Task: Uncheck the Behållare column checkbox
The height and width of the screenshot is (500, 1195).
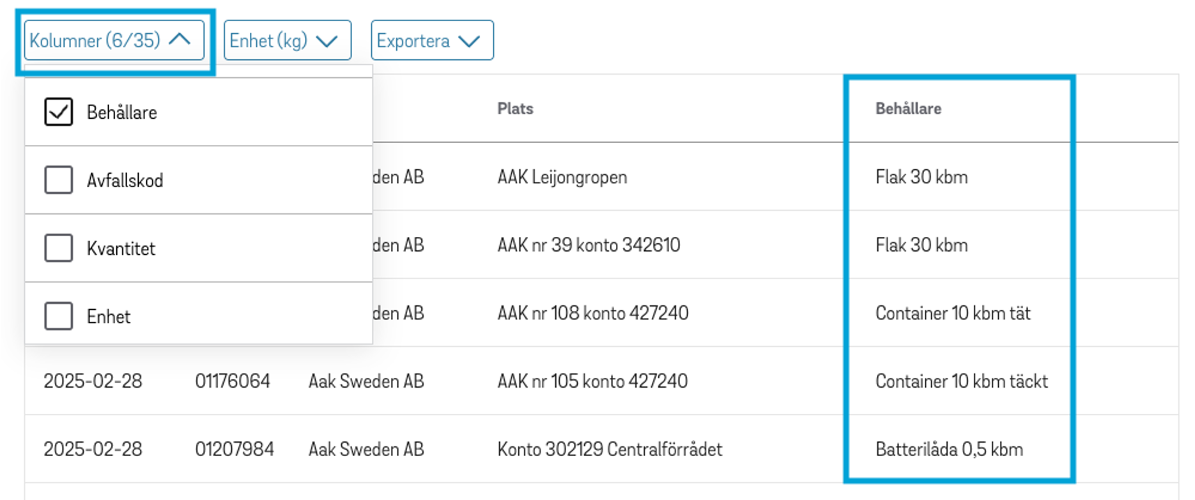Action: coord(58,112)
